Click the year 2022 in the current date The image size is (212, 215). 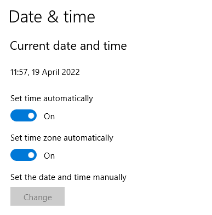[71, 72]
